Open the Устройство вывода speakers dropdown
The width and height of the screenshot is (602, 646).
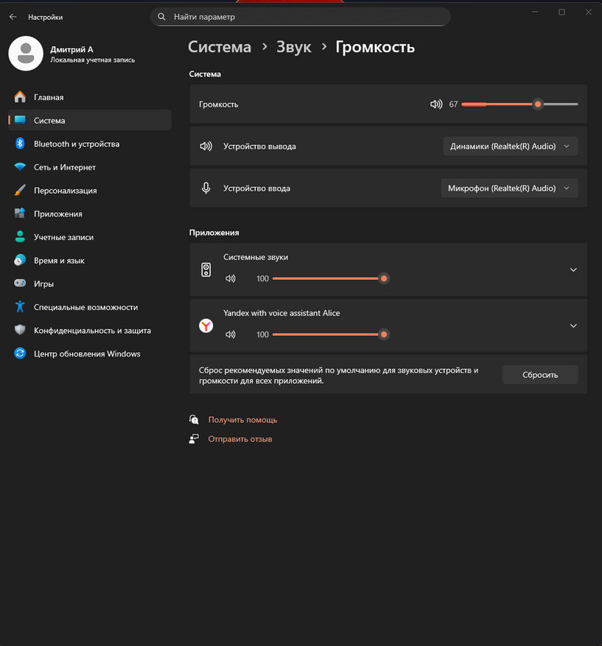pyautogui.click(x=510, y=146)
